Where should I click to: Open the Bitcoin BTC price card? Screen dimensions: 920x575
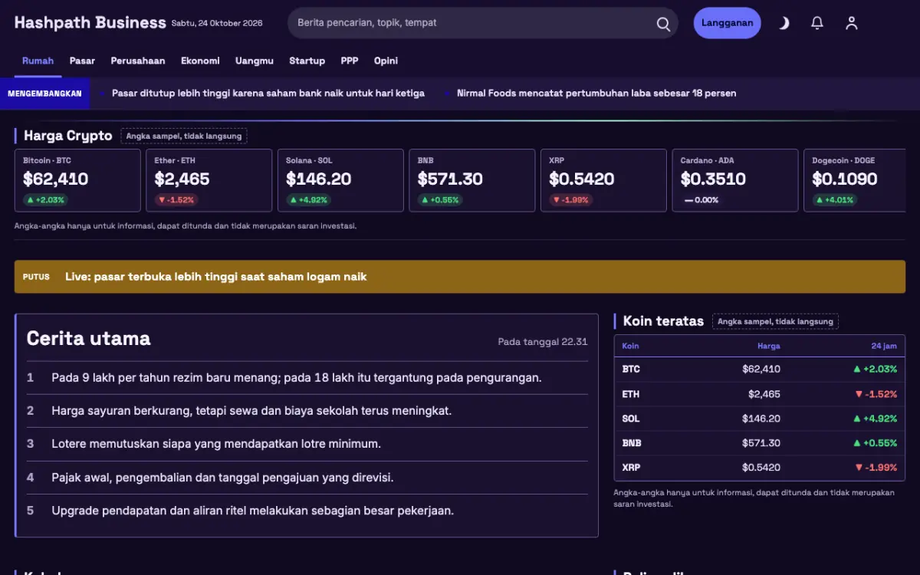coord(77,180)
